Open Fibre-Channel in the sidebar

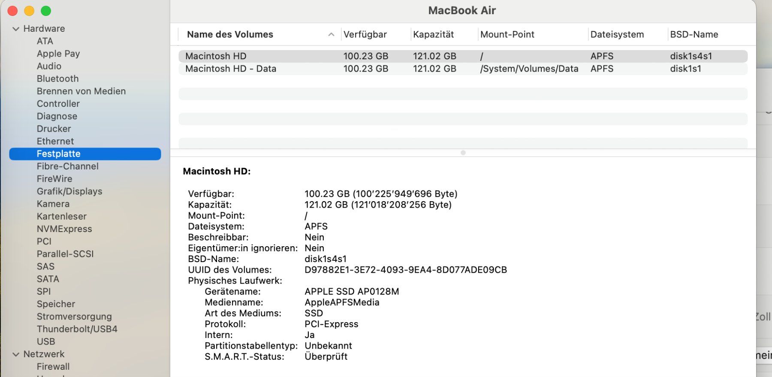pyautogui.click(x=67, y=166)
